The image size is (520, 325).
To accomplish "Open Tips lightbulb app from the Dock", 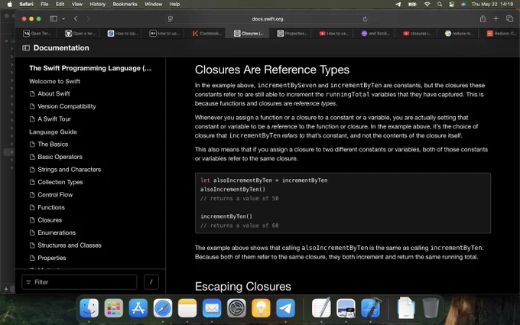I will 261,308.
